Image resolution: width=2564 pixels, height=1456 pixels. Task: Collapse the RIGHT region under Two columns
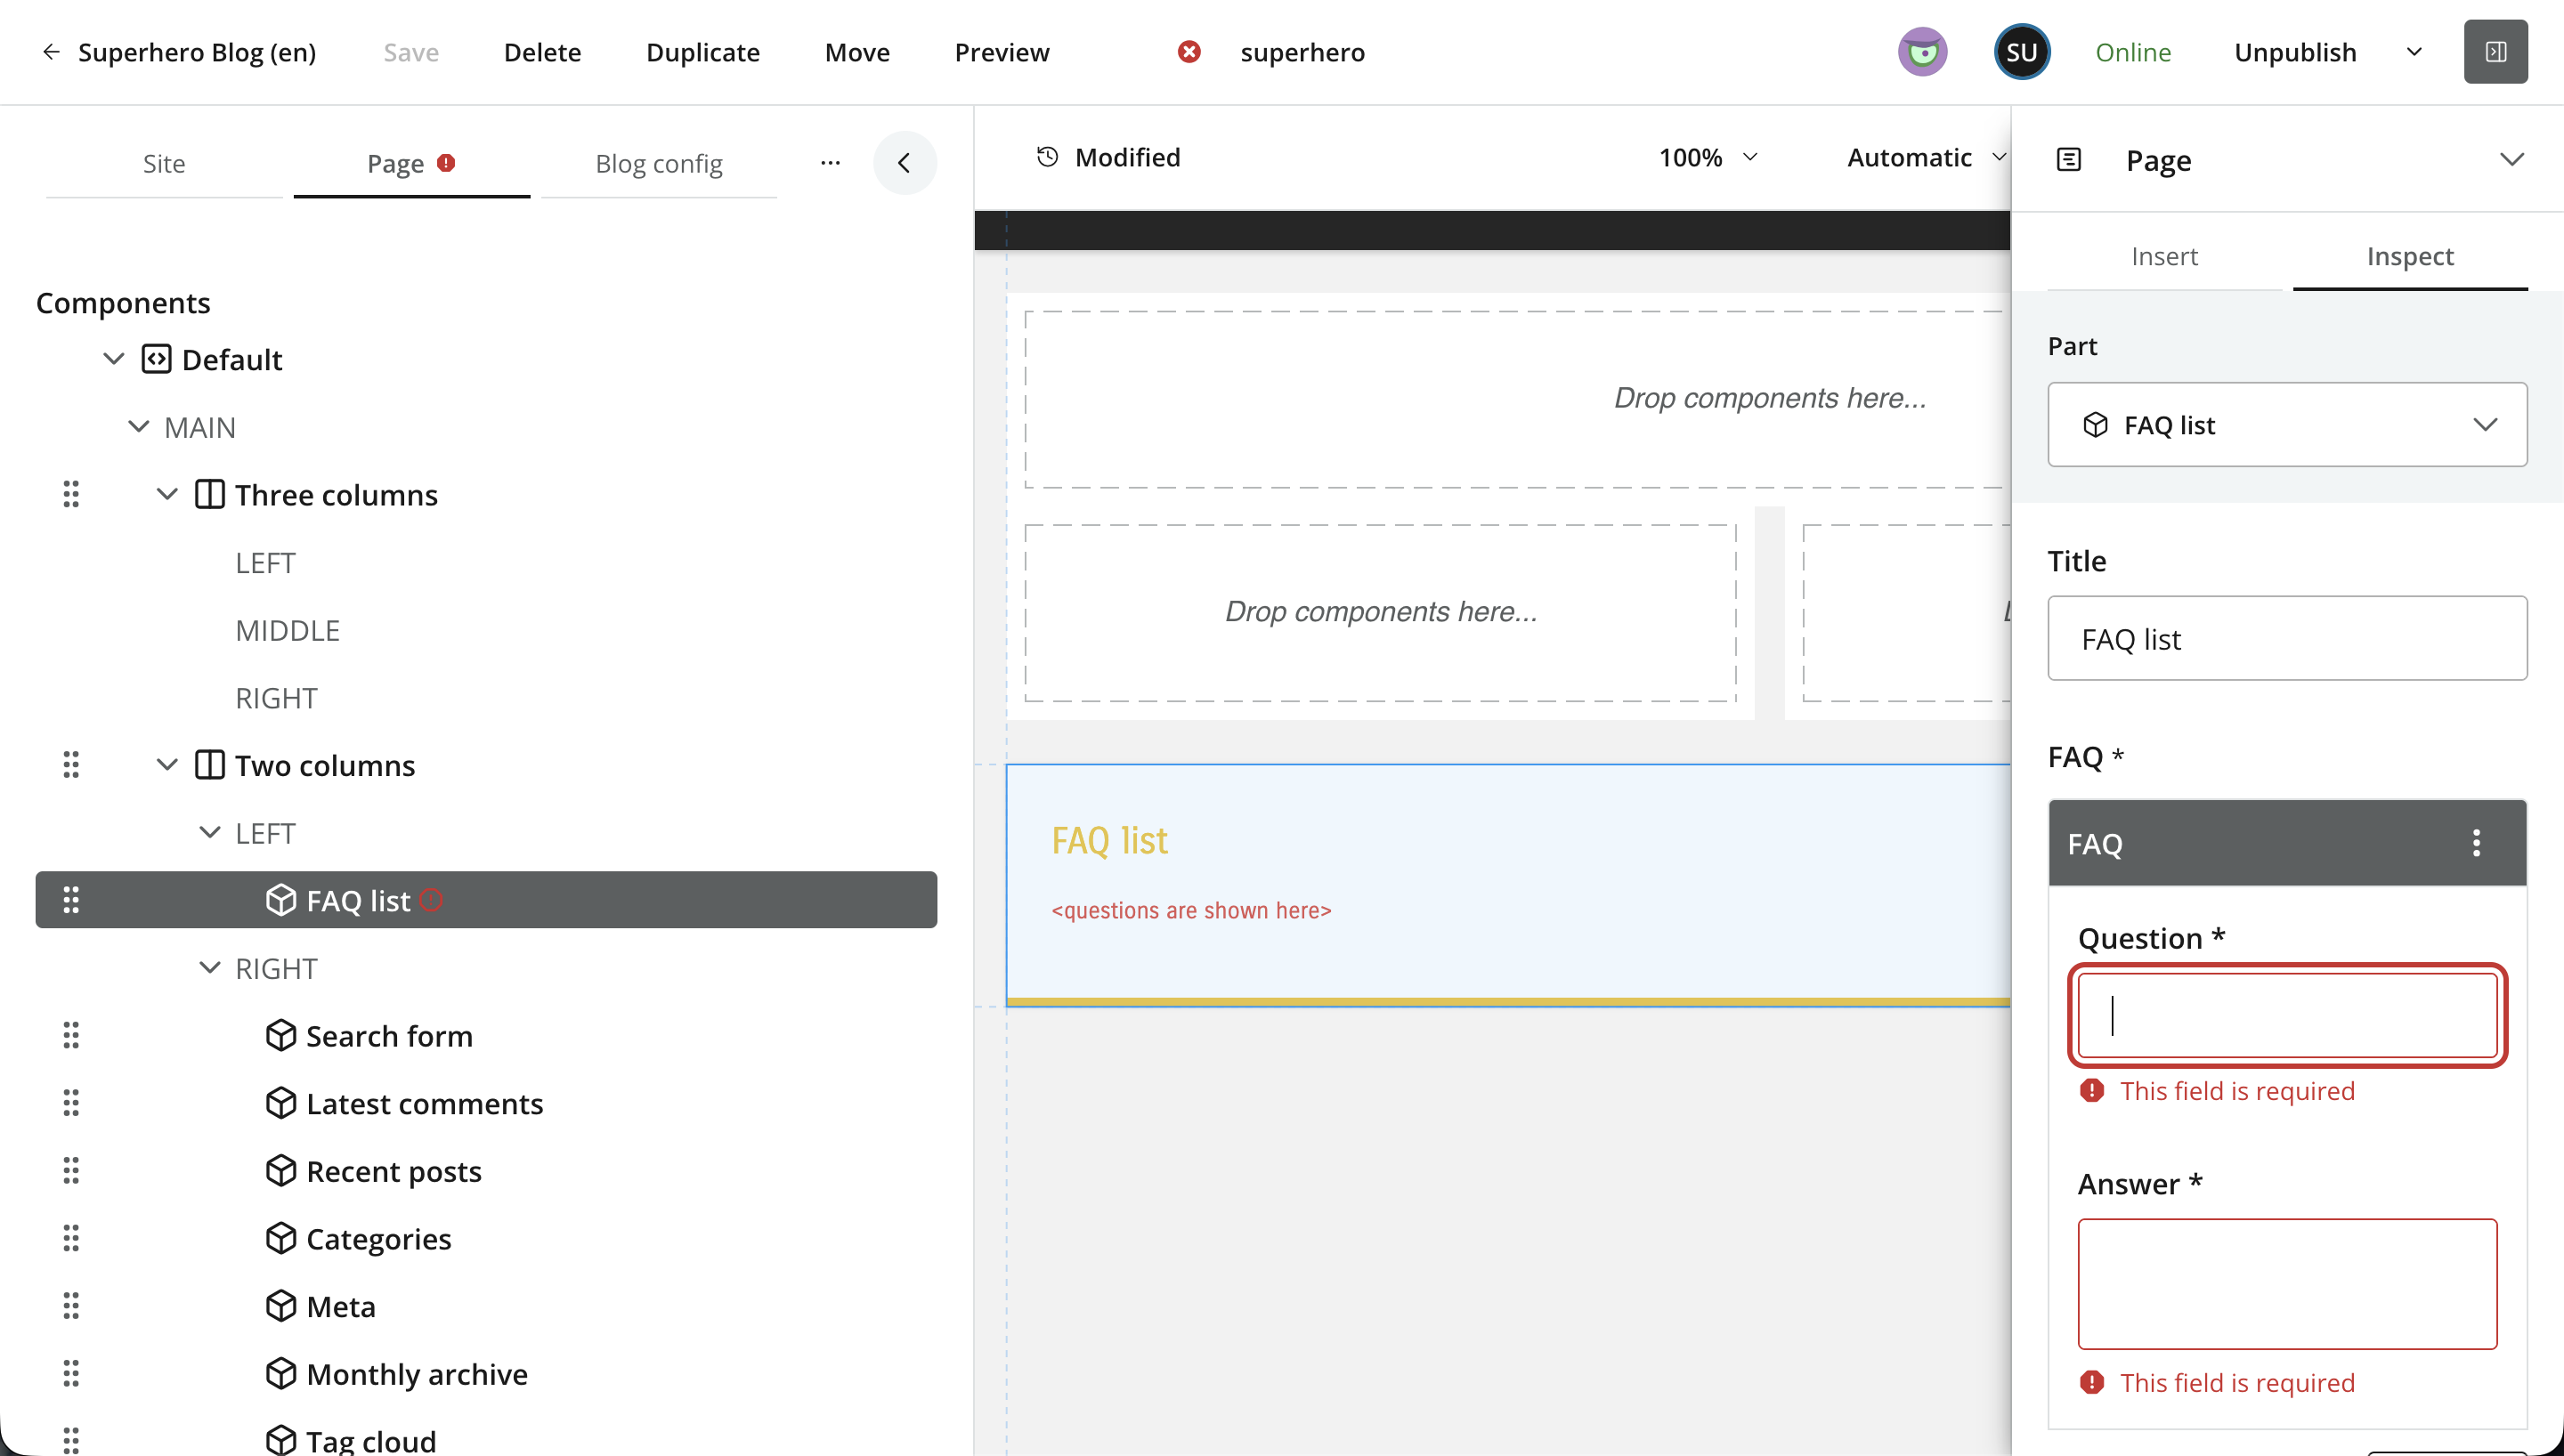click(209, 968)
